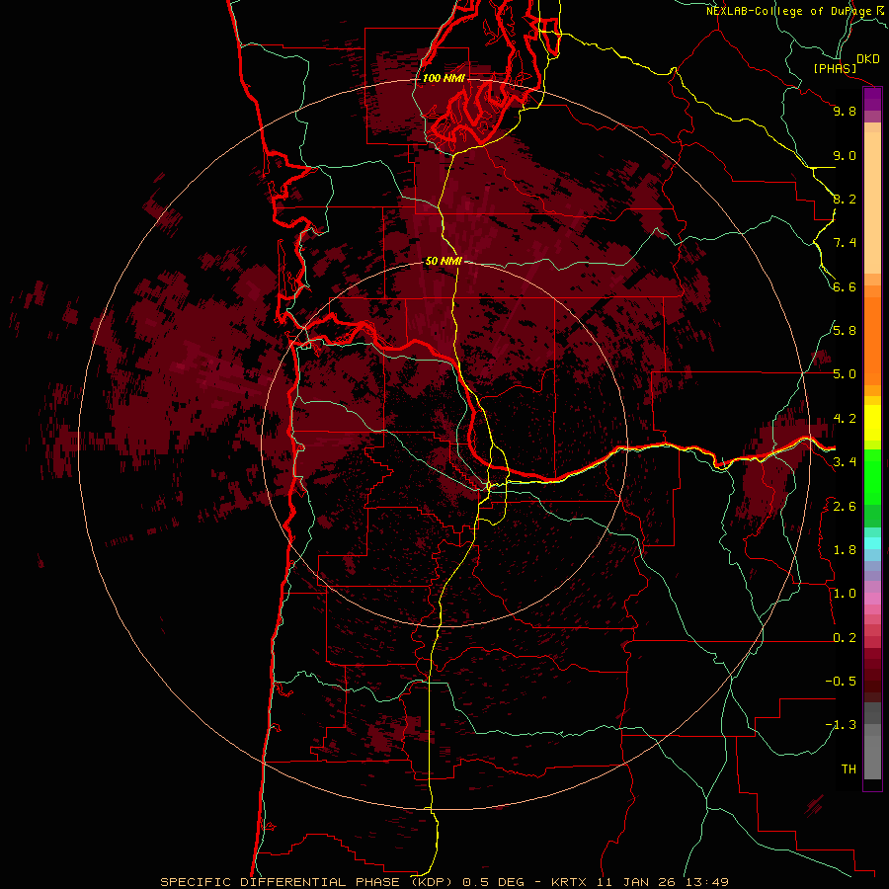This screenshot has width=889, height=889.
Task: Click the SPECIFIC DIFFERENTIAL PHASE title text
Action: (282, 882)
